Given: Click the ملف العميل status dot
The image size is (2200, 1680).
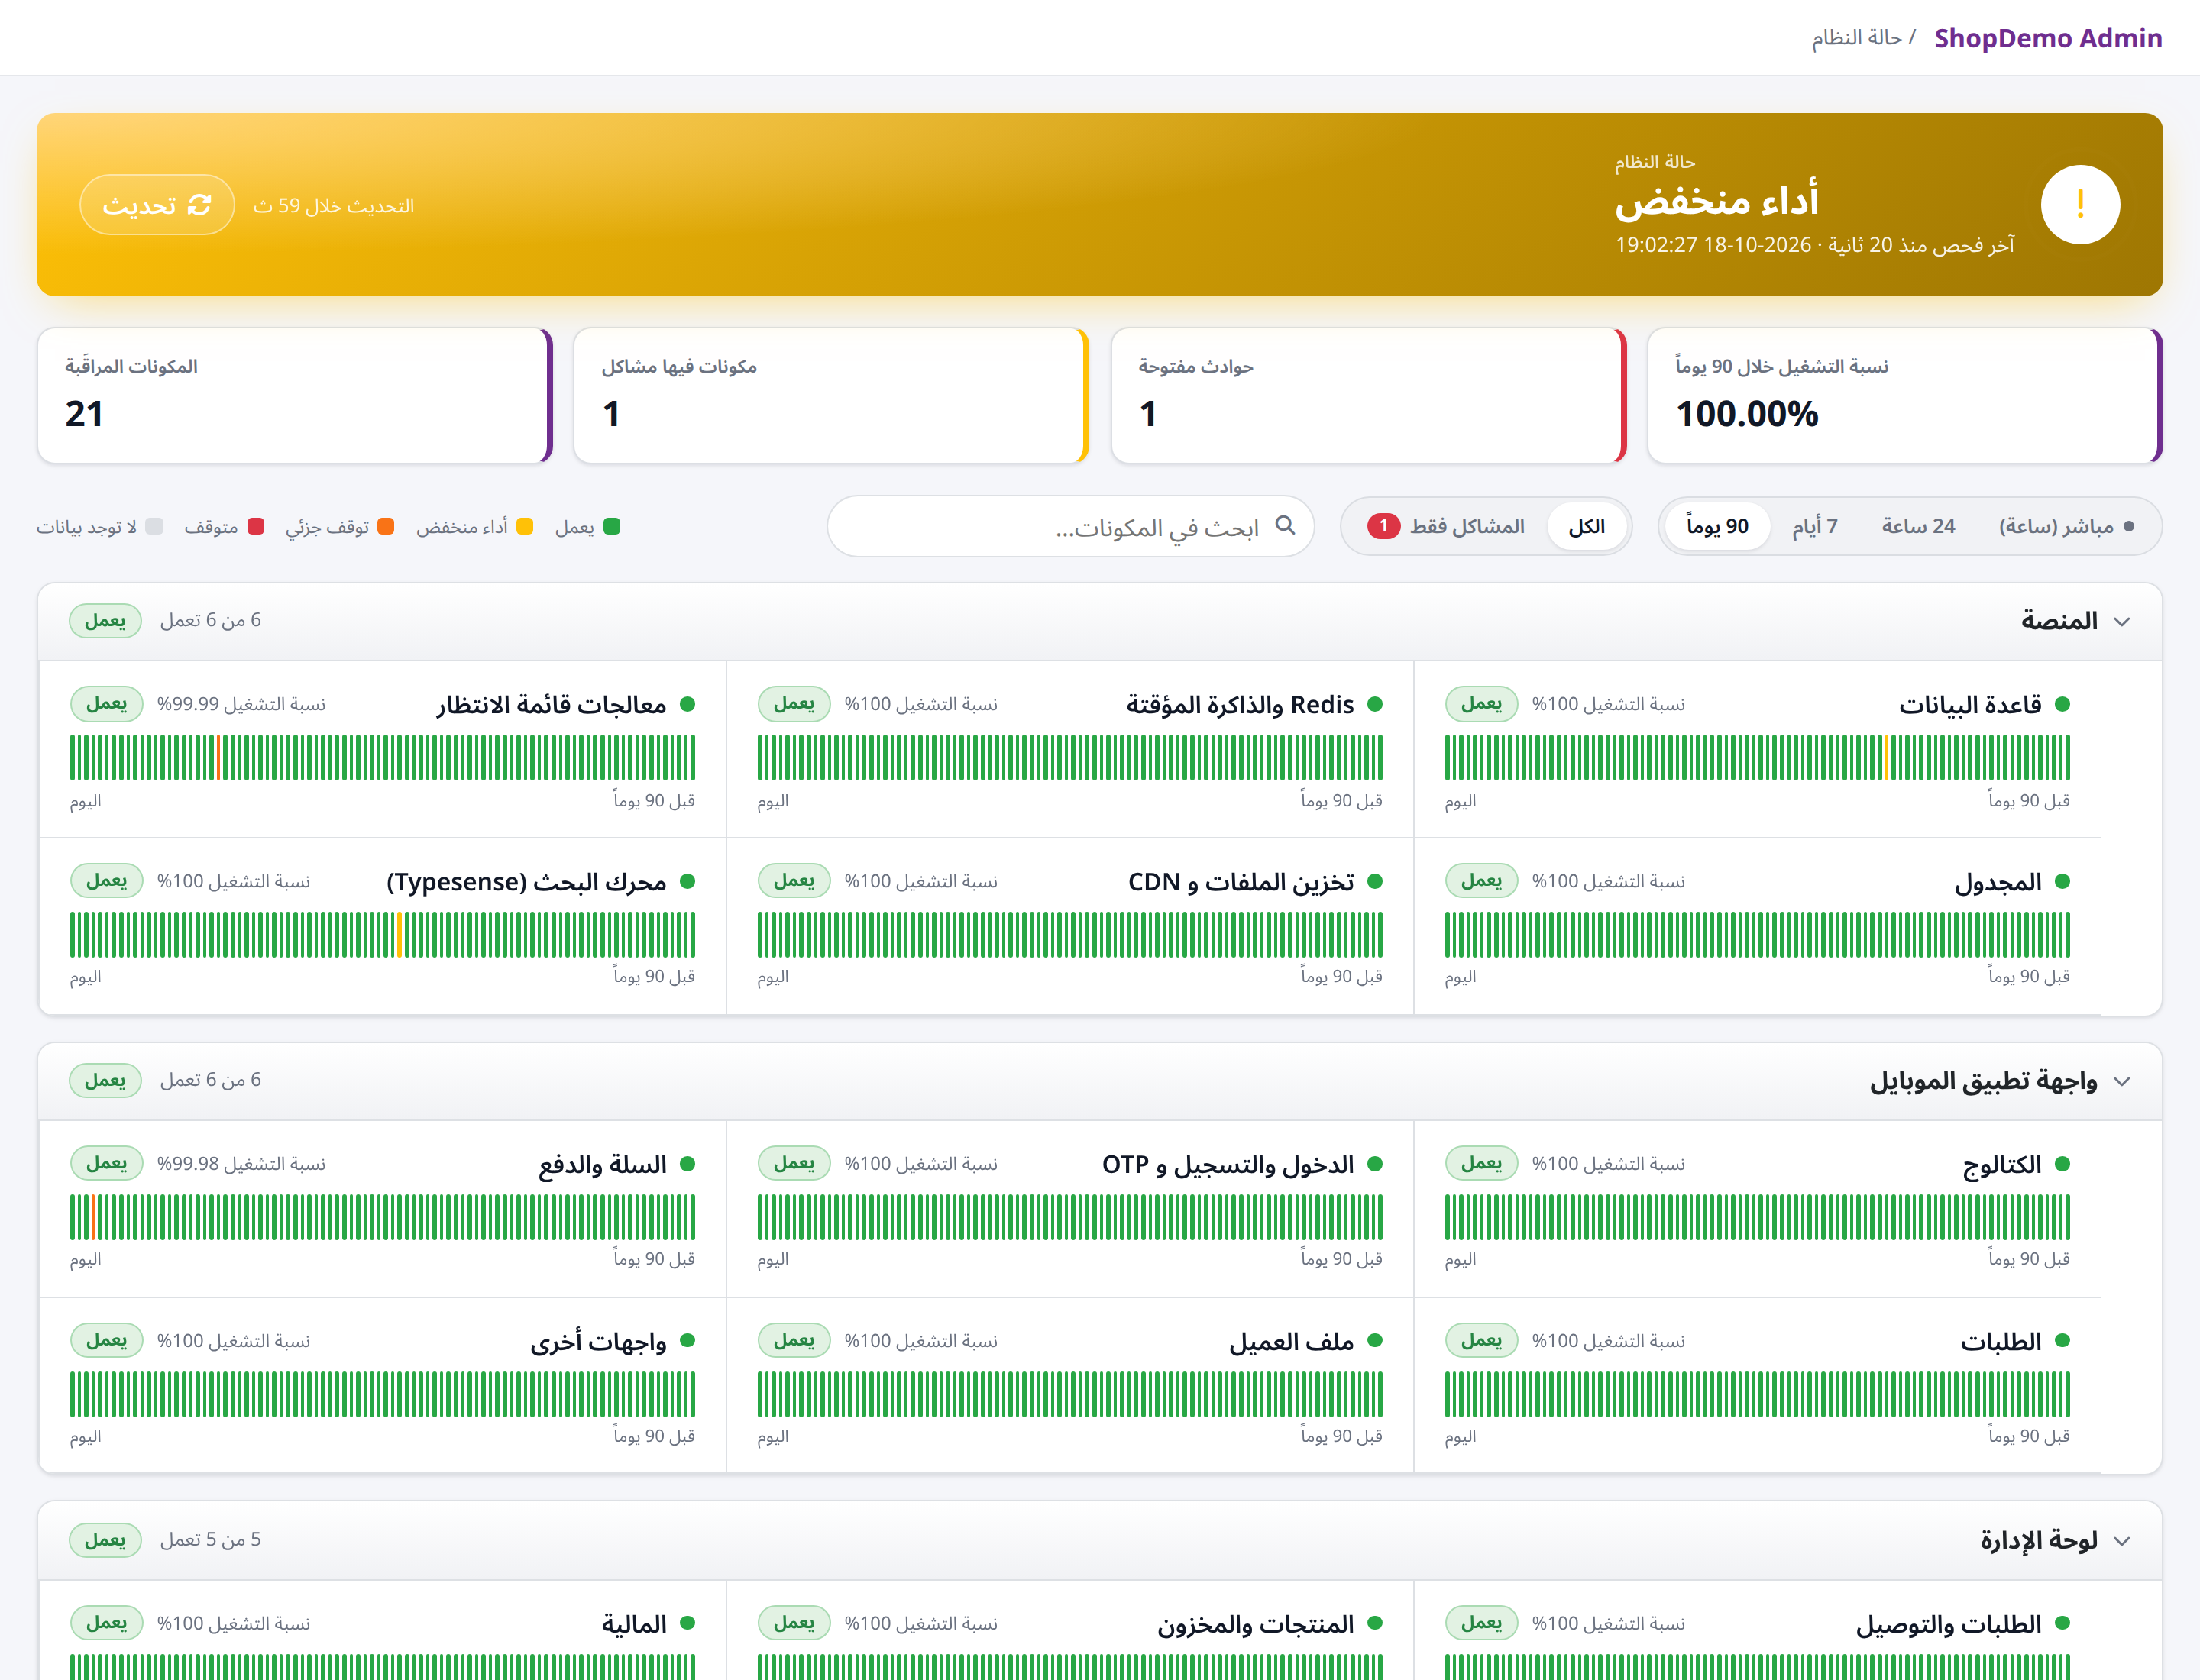Looking at the screenshot, I should click(x=1375, y=1341).
